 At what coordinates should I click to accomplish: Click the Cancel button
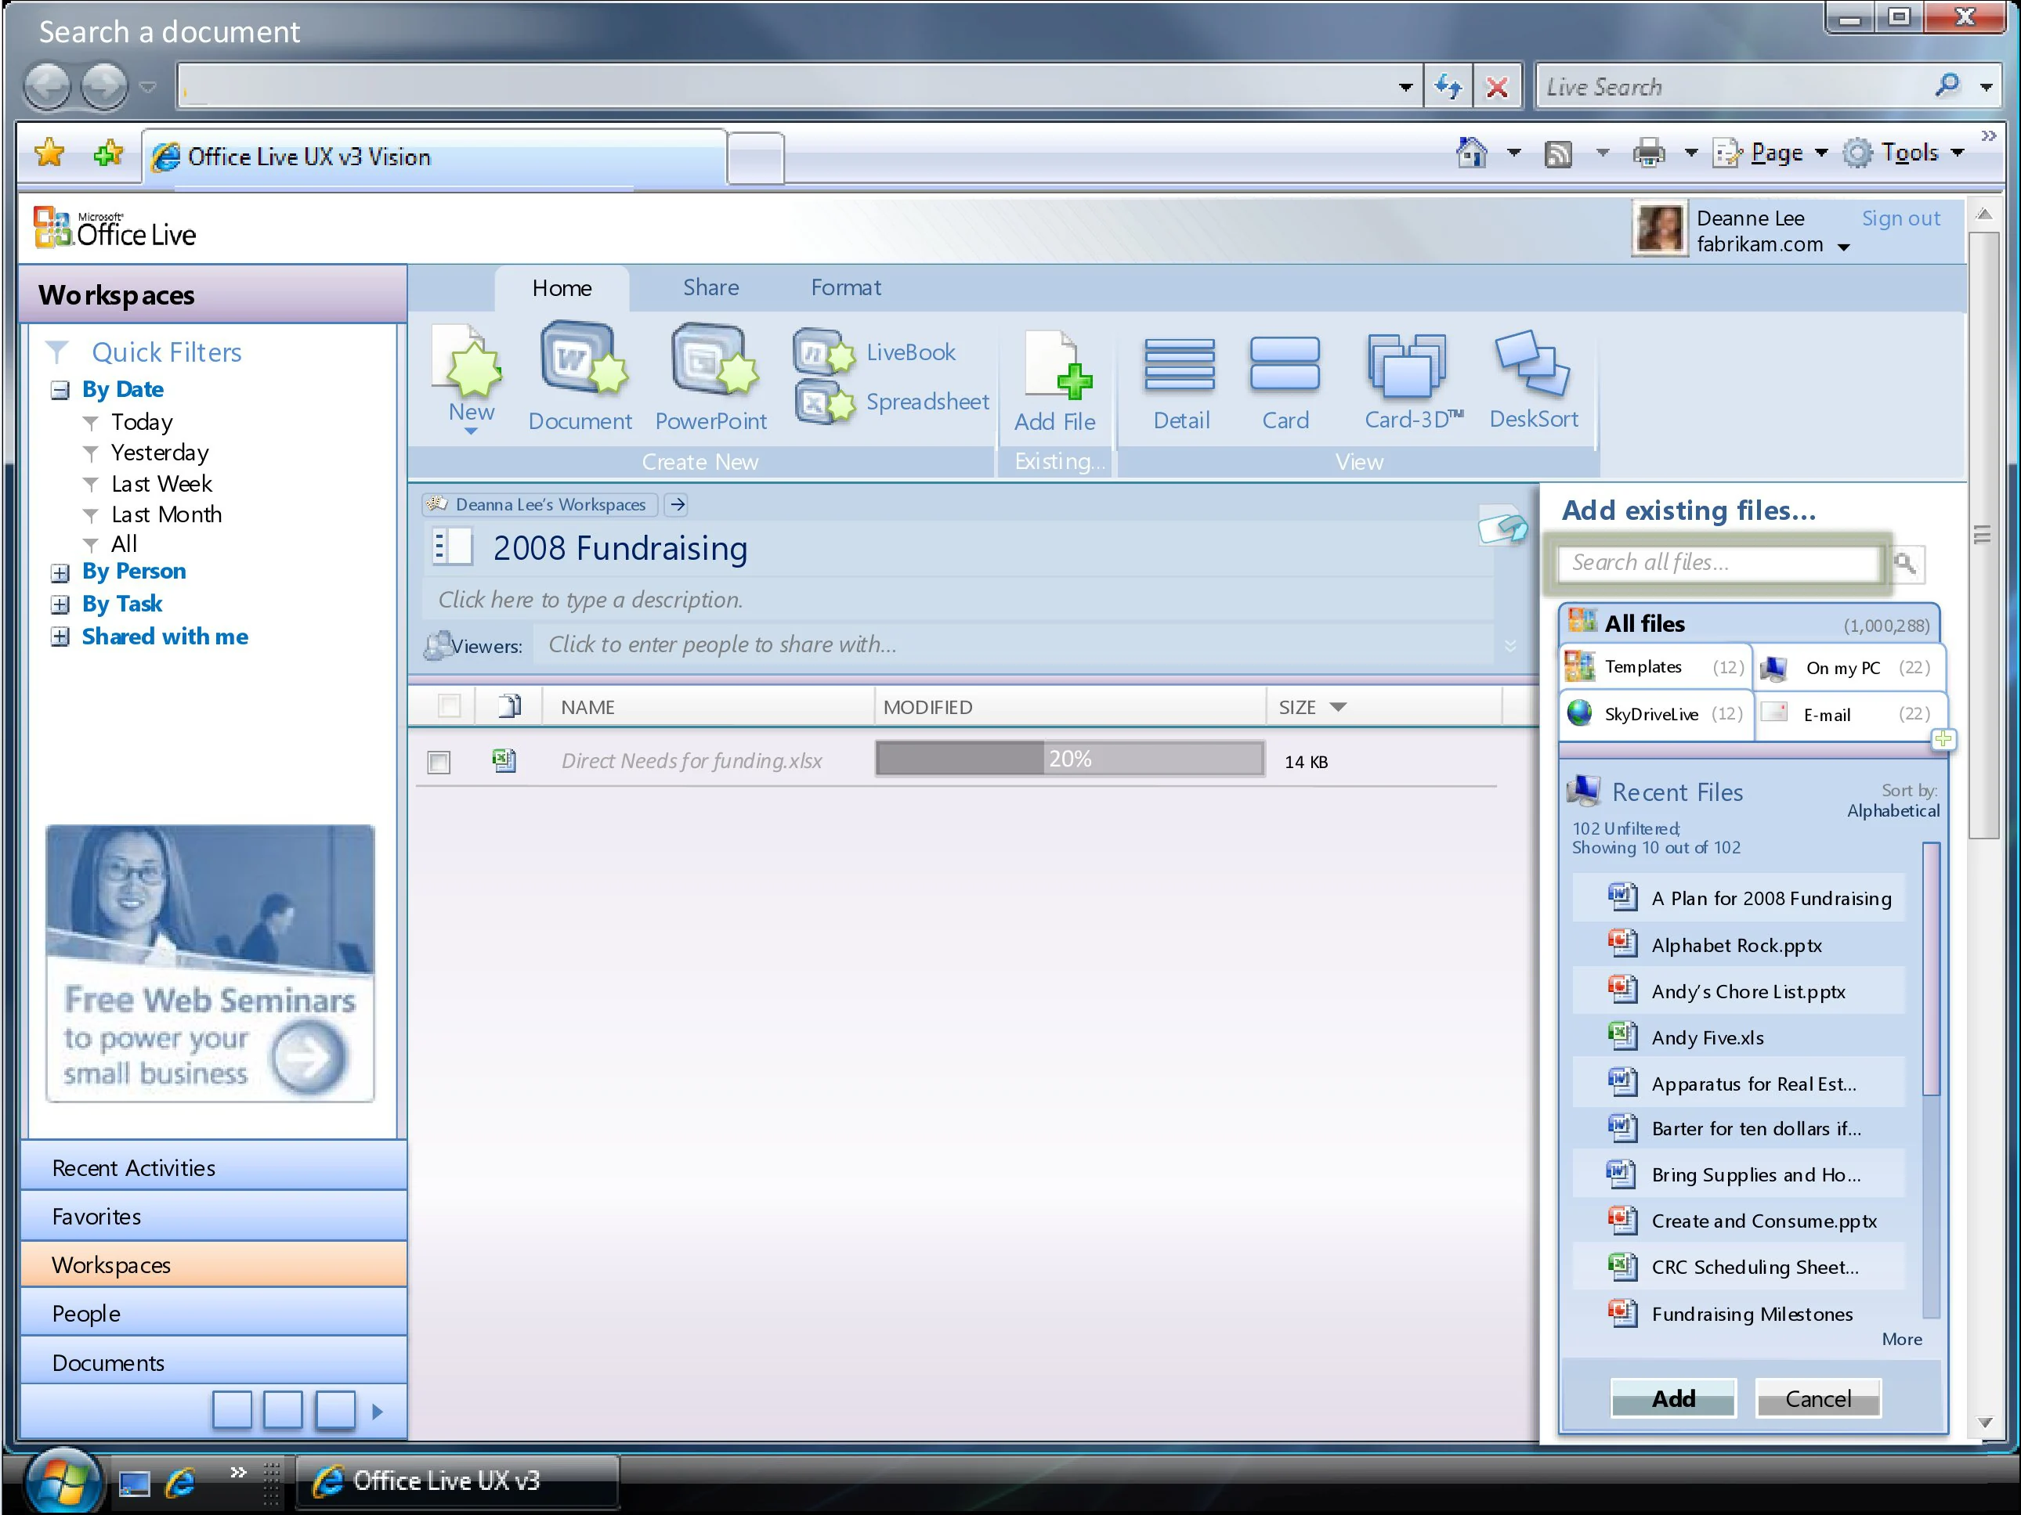1817,1398
